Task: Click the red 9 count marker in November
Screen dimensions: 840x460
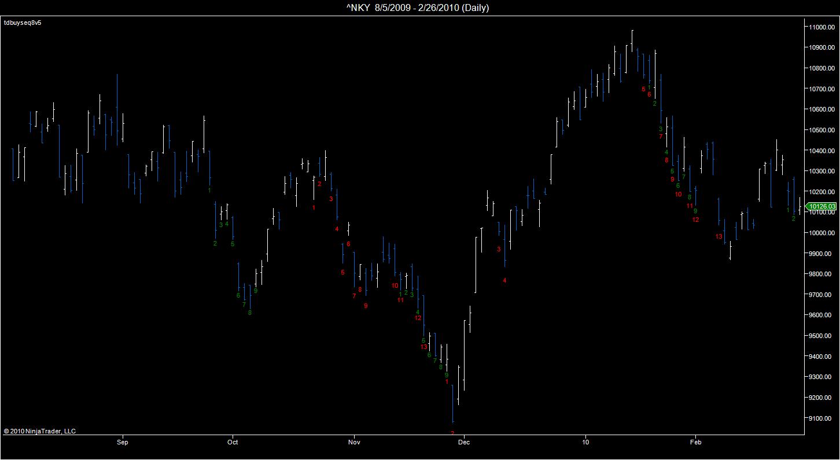Action: pos(366,306)
